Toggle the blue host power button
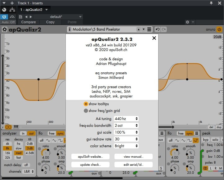224x180 pixels. click(x=4, y=17)
